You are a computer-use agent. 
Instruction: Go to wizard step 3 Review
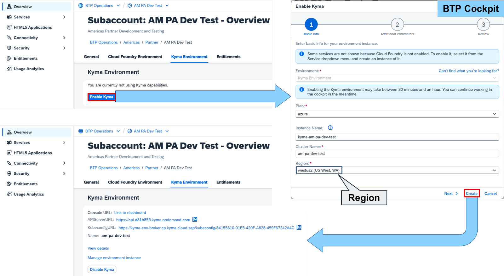tap(484, 25)
